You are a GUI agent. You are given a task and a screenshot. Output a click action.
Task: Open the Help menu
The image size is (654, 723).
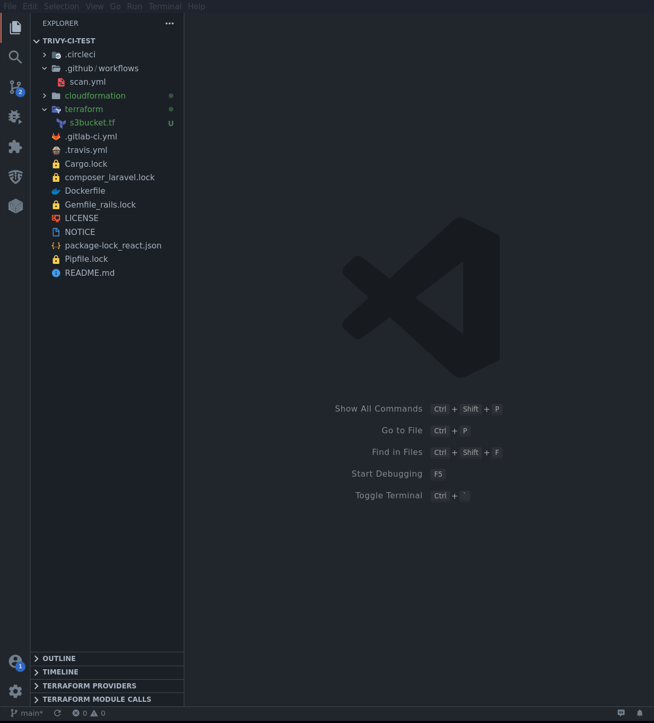click(196, 6)
